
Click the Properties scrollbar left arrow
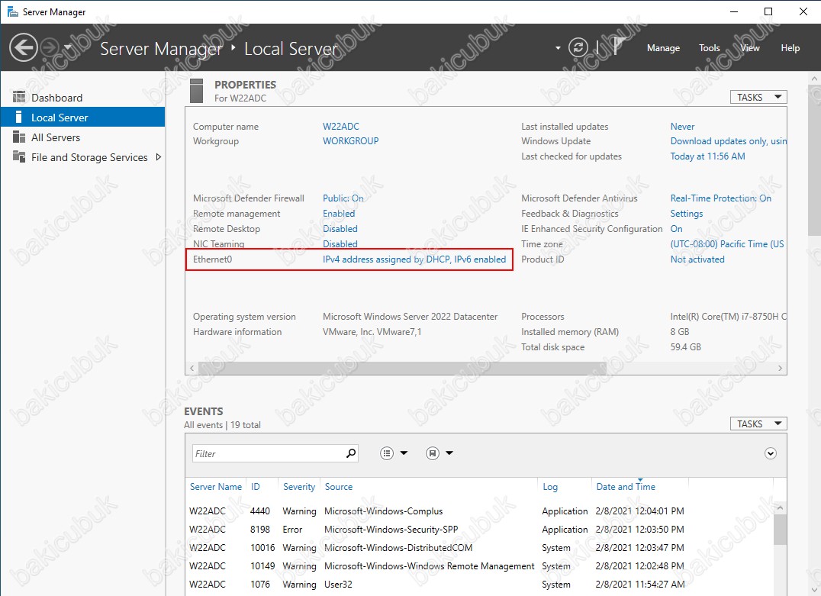pyautogui.click(x=192, y=368)
